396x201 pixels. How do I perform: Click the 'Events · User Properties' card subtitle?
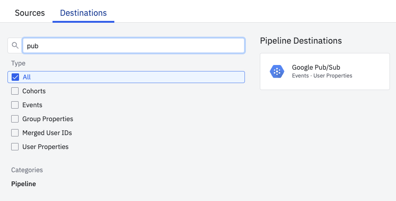322,76
